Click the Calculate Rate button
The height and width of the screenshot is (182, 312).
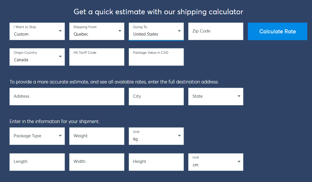click(277, 31)
